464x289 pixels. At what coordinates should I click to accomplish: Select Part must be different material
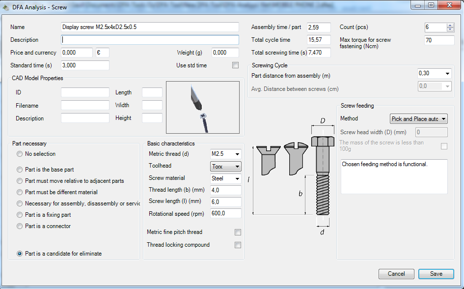[20, 192]
